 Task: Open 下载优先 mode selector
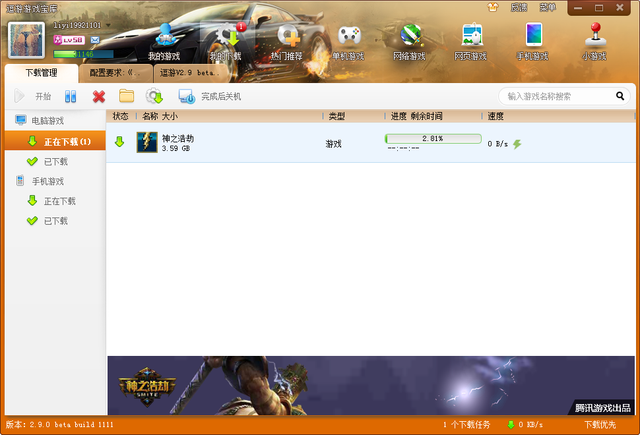(600, 424)
